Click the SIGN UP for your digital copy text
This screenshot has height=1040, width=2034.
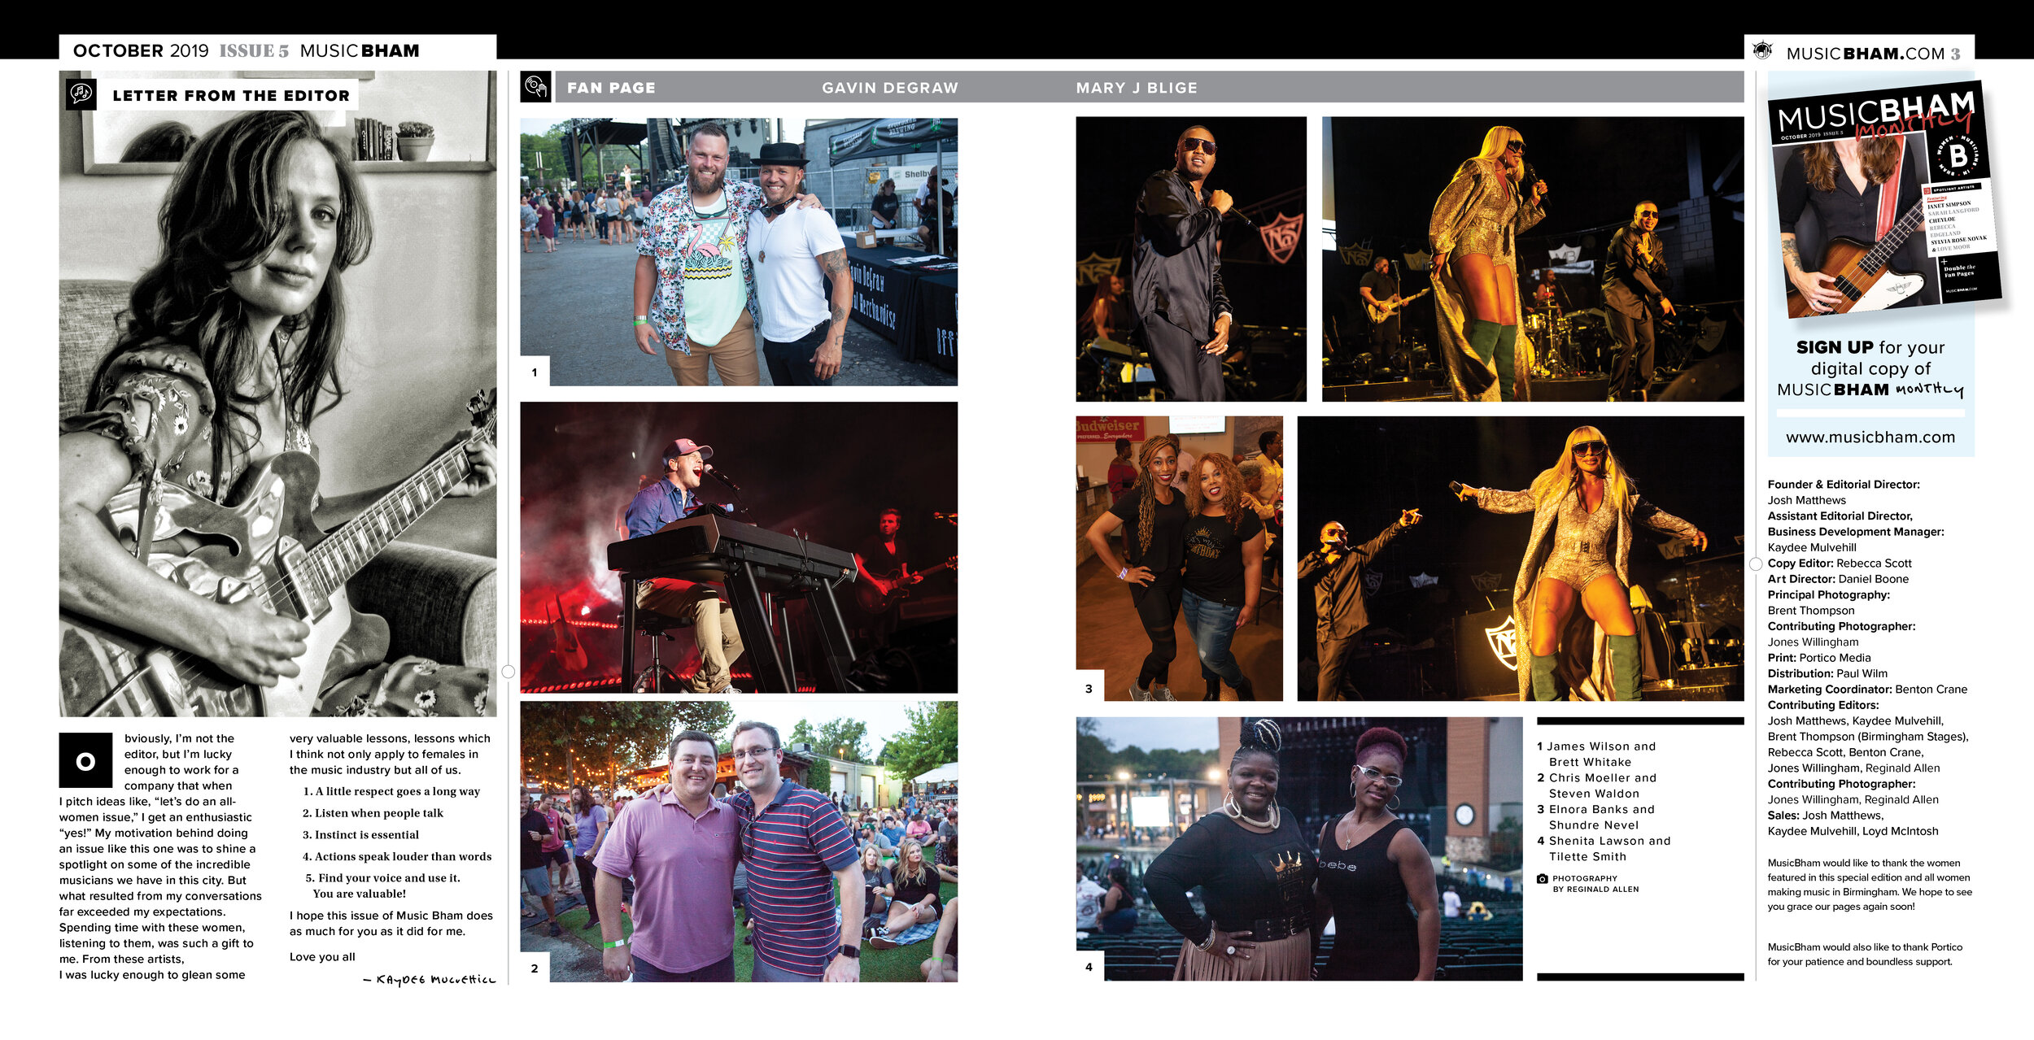1870,368
